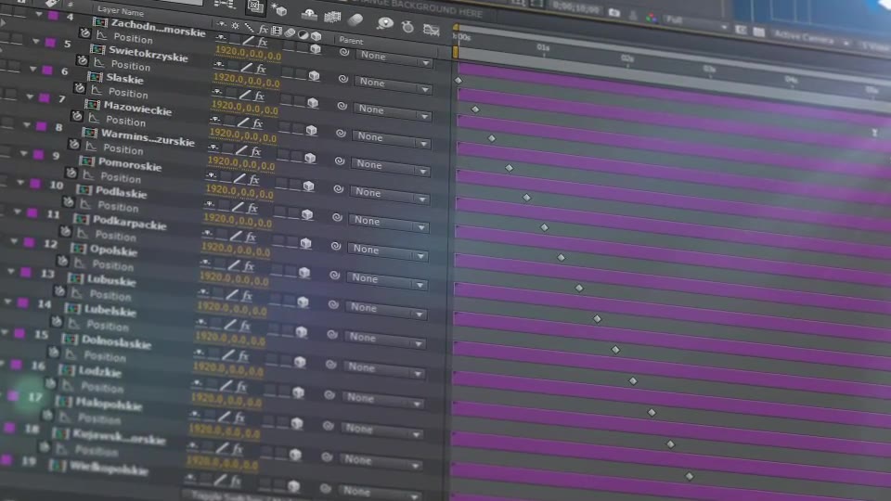Image resolution: width=891 pixels, height=501 pixels.
Task: Toggle Position stopwatch under Swietokrzyskie
Action: tap(83, 60)
